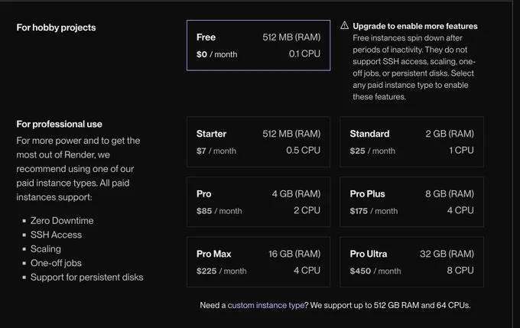Select the Standard 2 GB RAM plan
520x328 pixels.
pyautogui.click(x=412, y=142)
